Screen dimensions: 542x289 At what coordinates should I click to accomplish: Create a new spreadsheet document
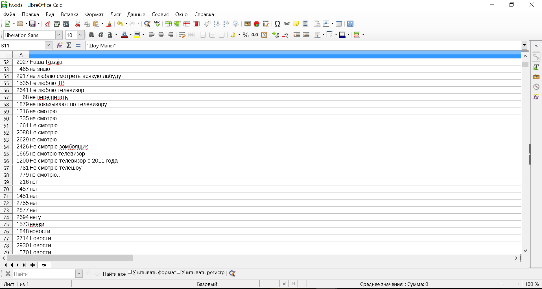coord(8,24)
